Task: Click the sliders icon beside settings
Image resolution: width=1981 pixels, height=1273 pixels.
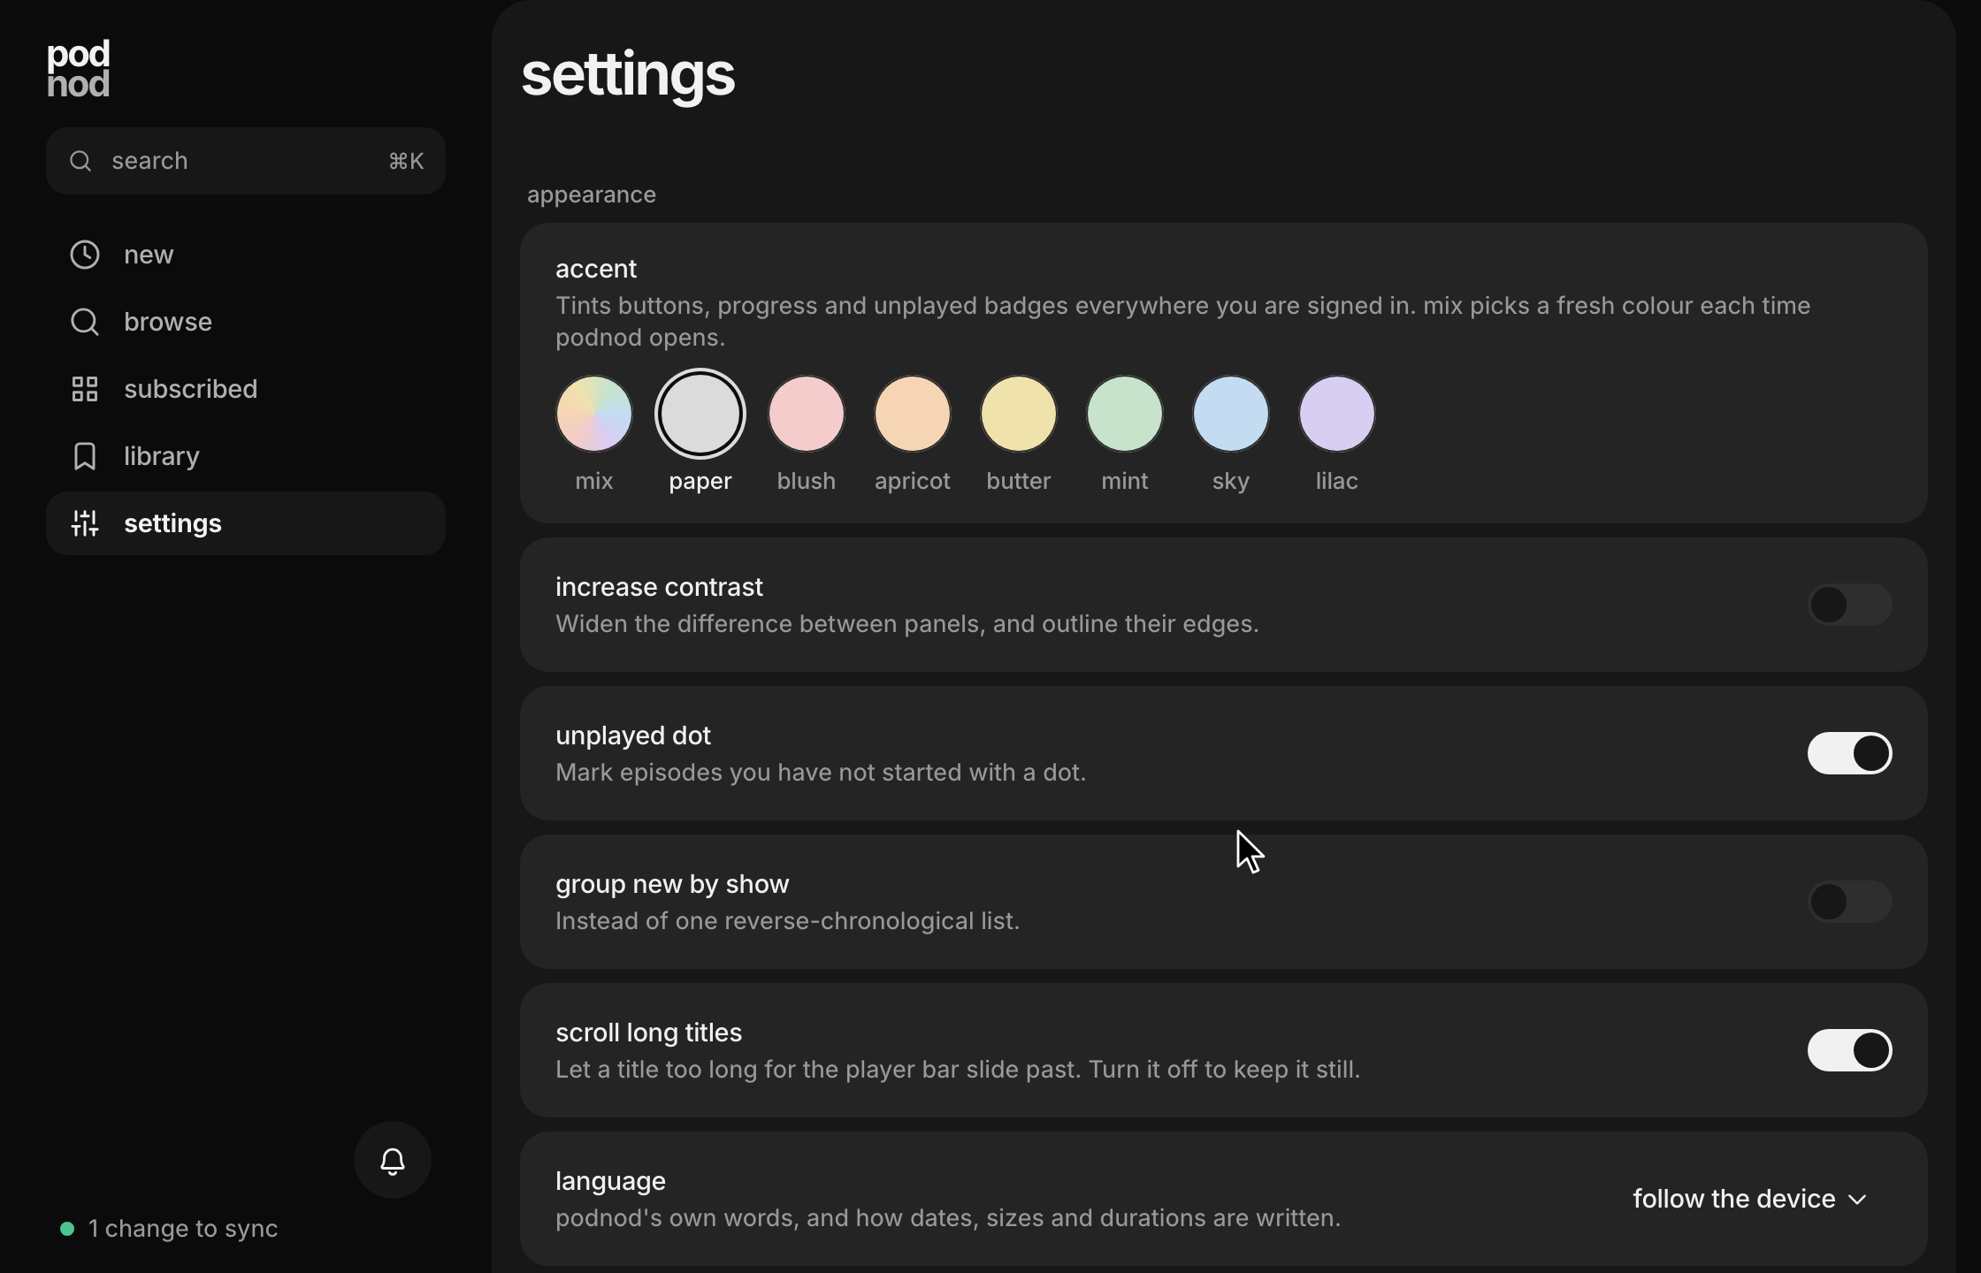Action: 85,523
